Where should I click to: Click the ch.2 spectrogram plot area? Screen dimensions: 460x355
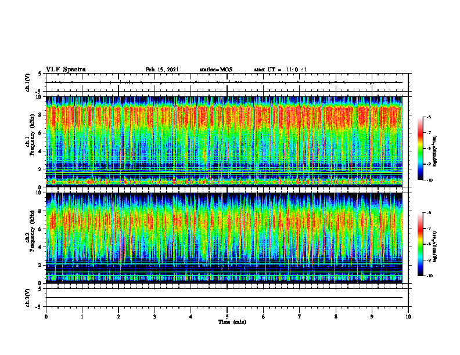(x=224, y=238)
